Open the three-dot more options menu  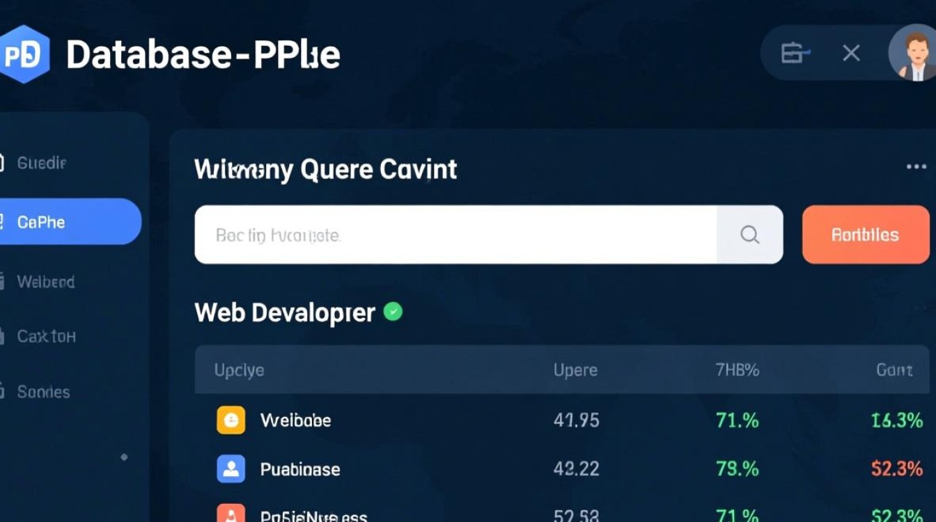coord(916,167)
